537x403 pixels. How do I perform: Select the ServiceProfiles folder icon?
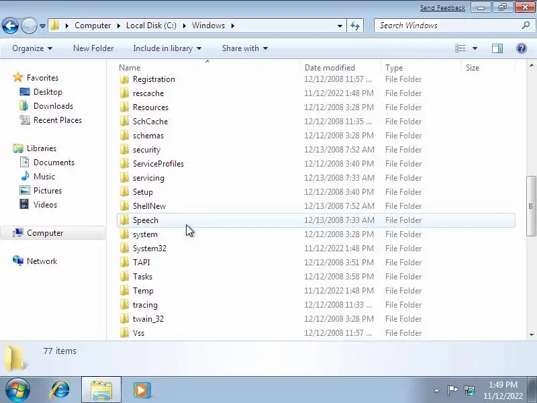tap(124, 164)
